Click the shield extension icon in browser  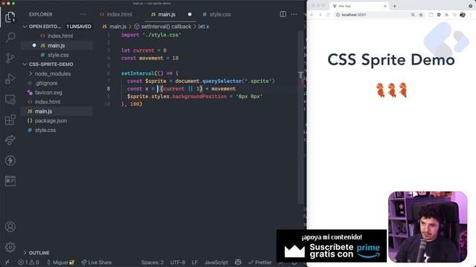point(439,15)
